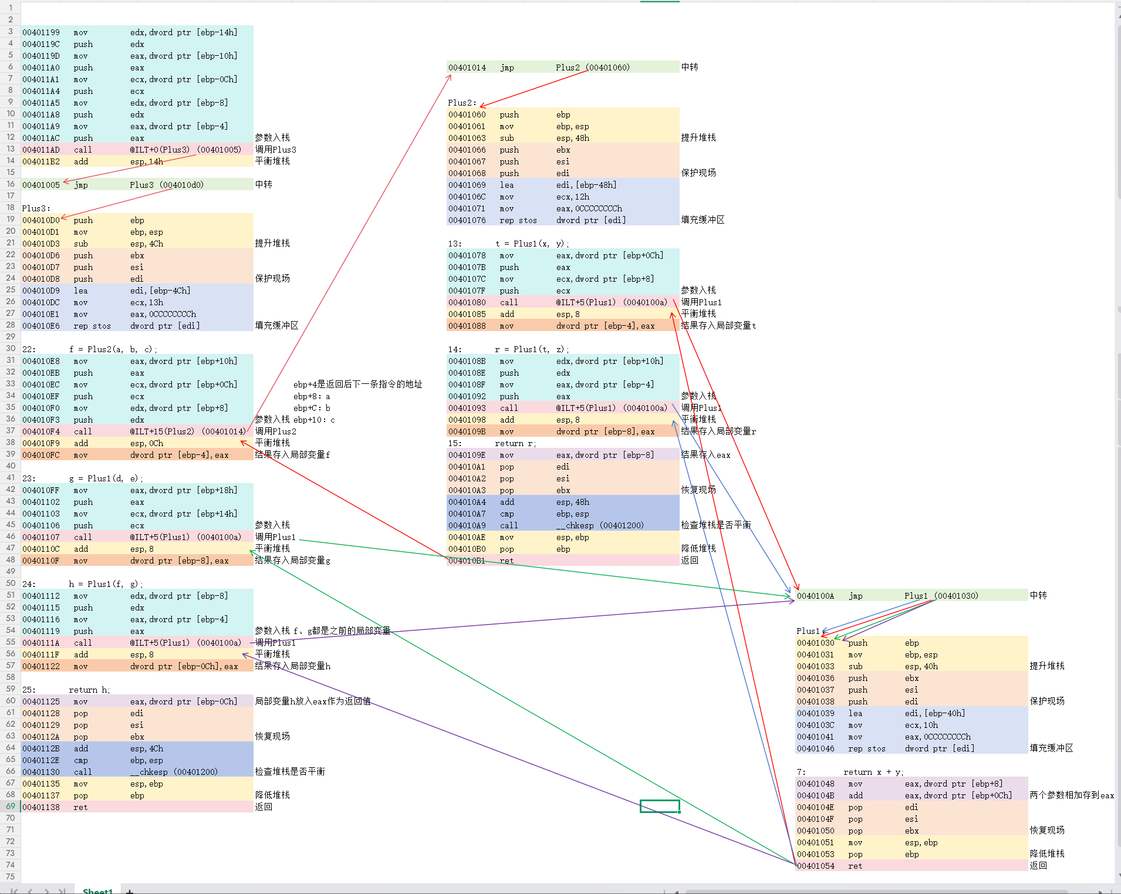Click the horizontal scrollbar track at bottom

pyautogui.click(x=880, y=891)
